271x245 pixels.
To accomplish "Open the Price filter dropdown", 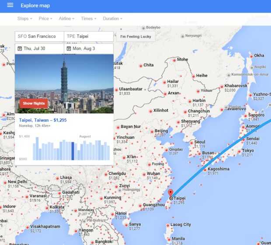I will [x=45, y=19].
